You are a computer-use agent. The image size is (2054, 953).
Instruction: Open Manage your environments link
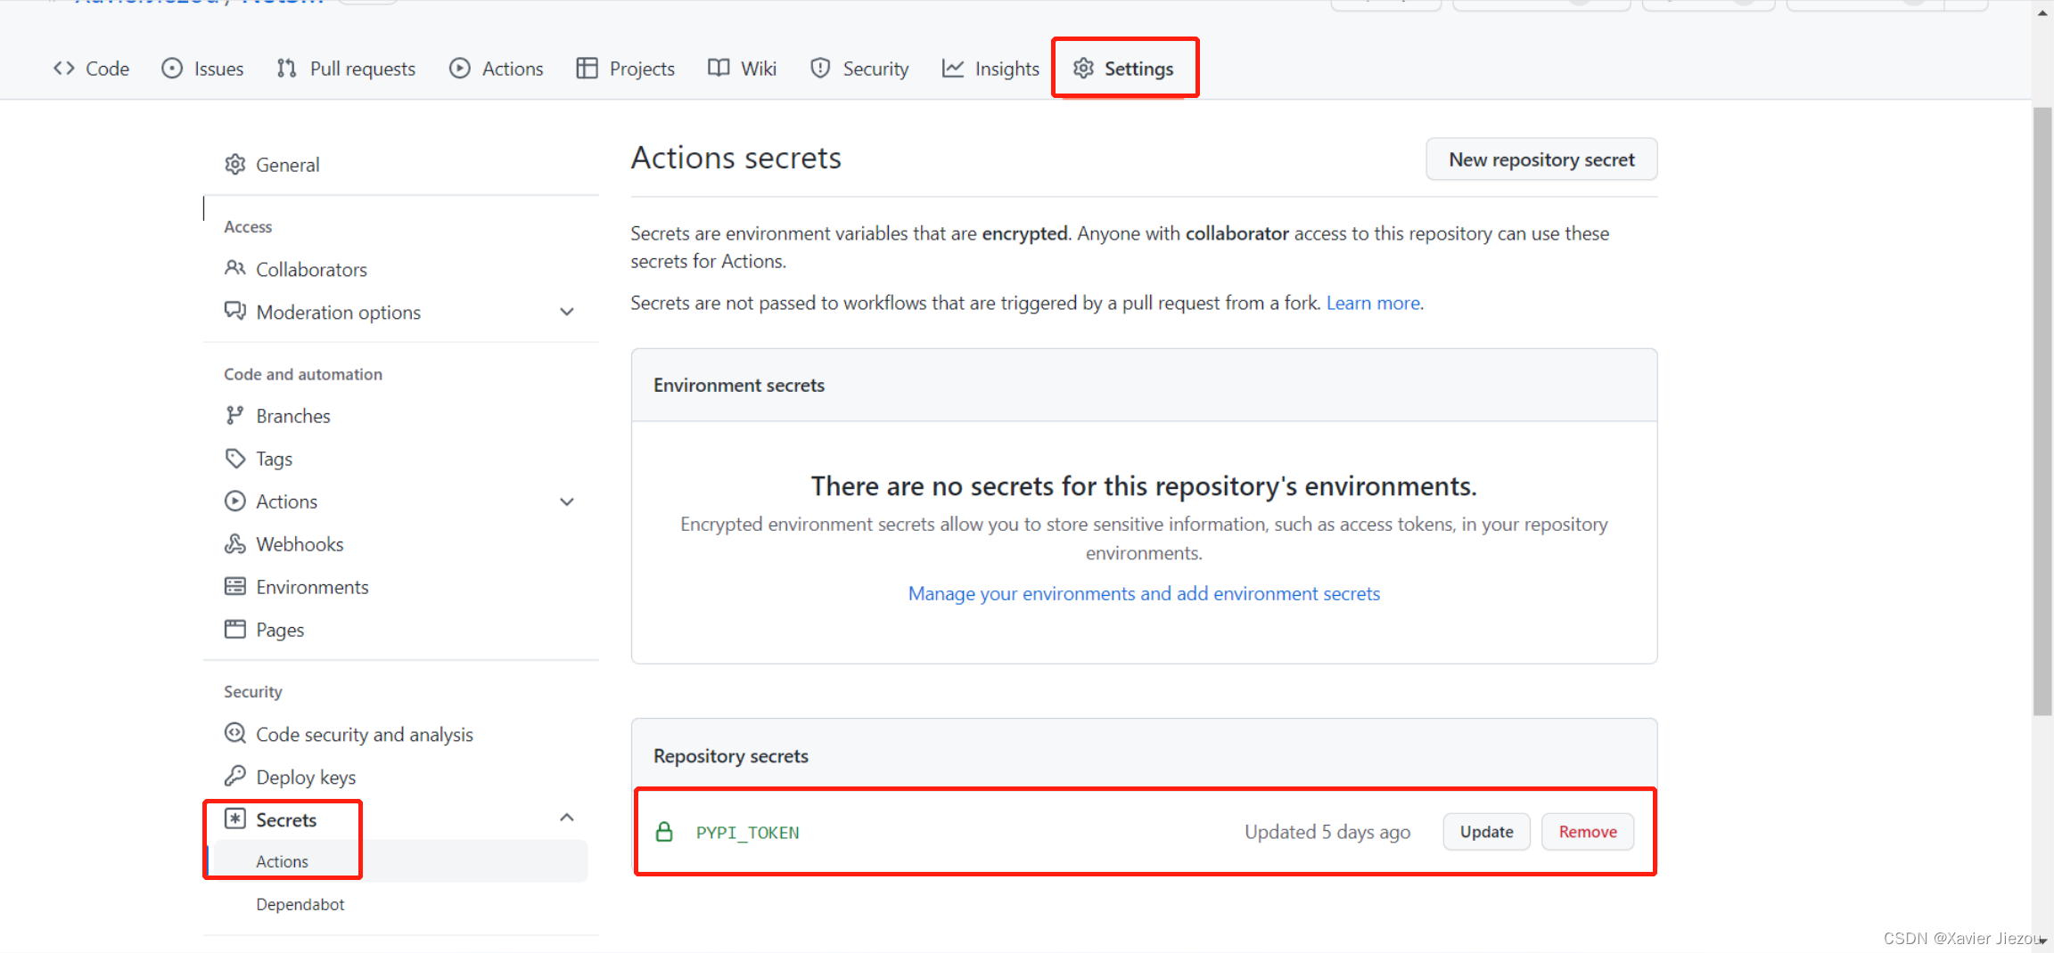pyautogui.click(x=1144, y=593)
